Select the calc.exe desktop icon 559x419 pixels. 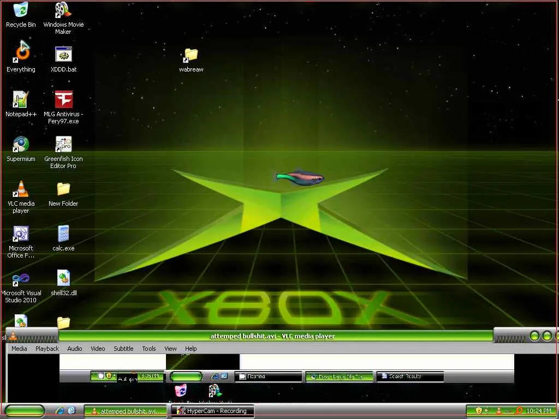coord(63,238)
